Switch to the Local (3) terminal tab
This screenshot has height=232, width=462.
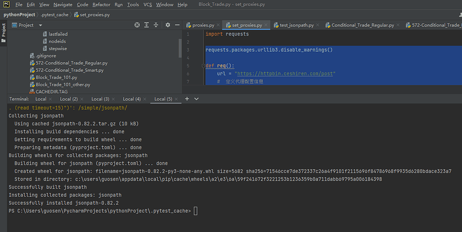[100, 99]
